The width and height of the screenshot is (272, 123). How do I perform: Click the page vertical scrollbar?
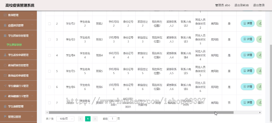click(270, 83)
